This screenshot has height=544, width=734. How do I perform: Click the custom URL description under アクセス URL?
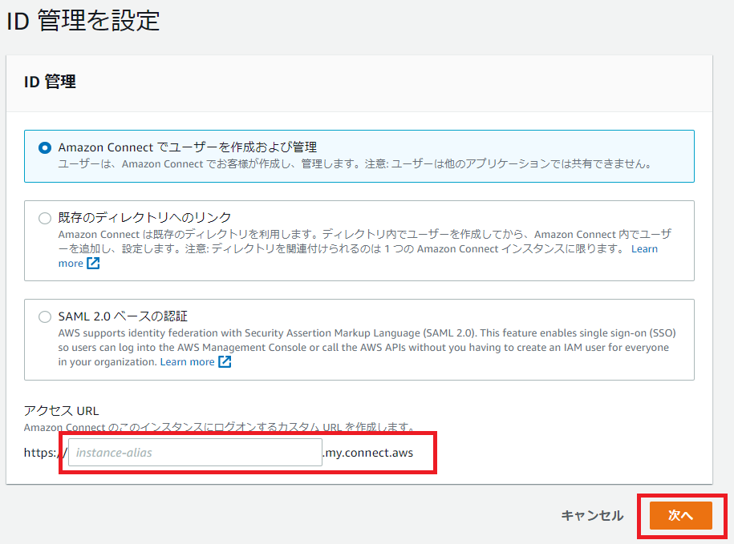(x=220, y=427)
